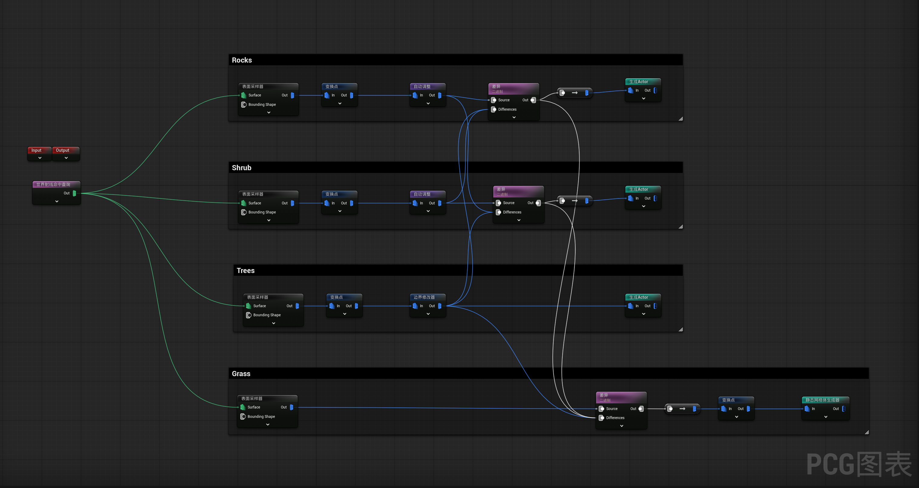
Task: Click the Out pin of the Trees 边界修改器 node
Action: click(439, 306)
